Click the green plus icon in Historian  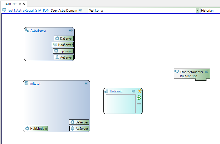(x=139, y=98)
